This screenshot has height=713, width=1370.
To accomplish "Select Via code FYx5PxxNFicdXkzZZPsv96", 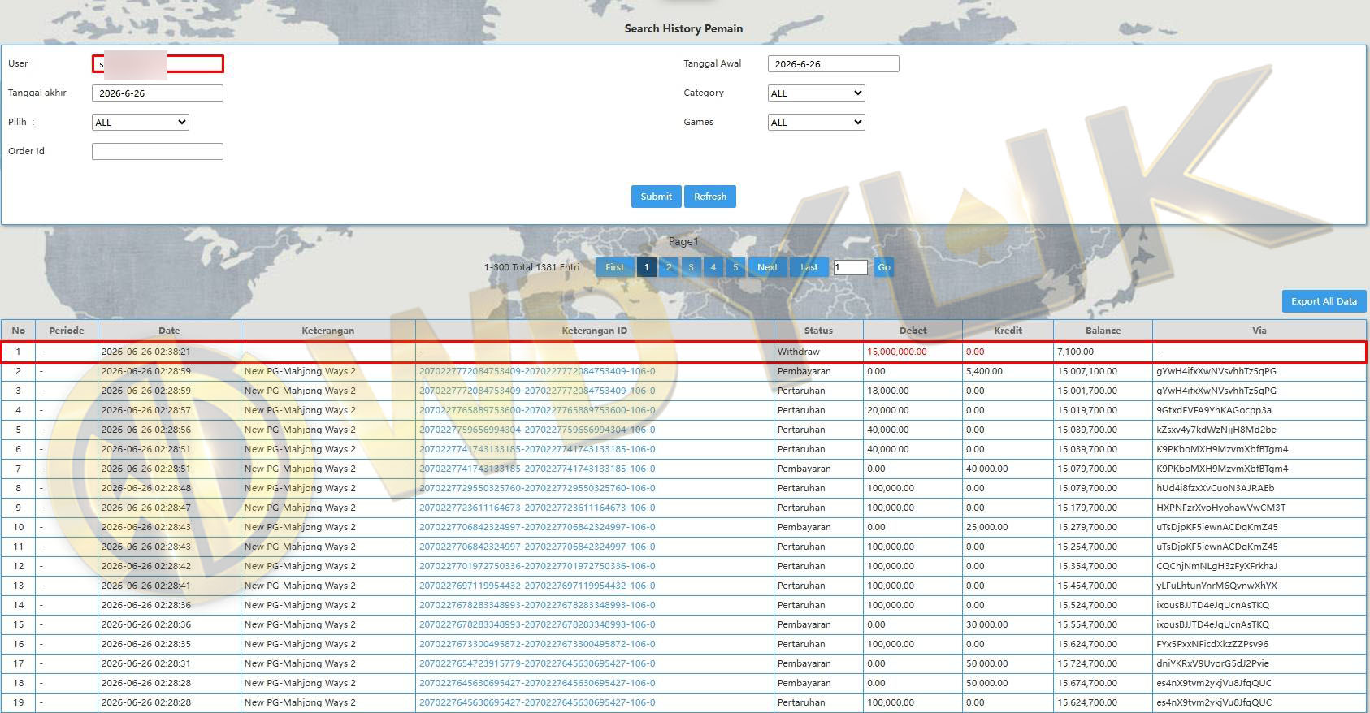I will click(1212, 644).
